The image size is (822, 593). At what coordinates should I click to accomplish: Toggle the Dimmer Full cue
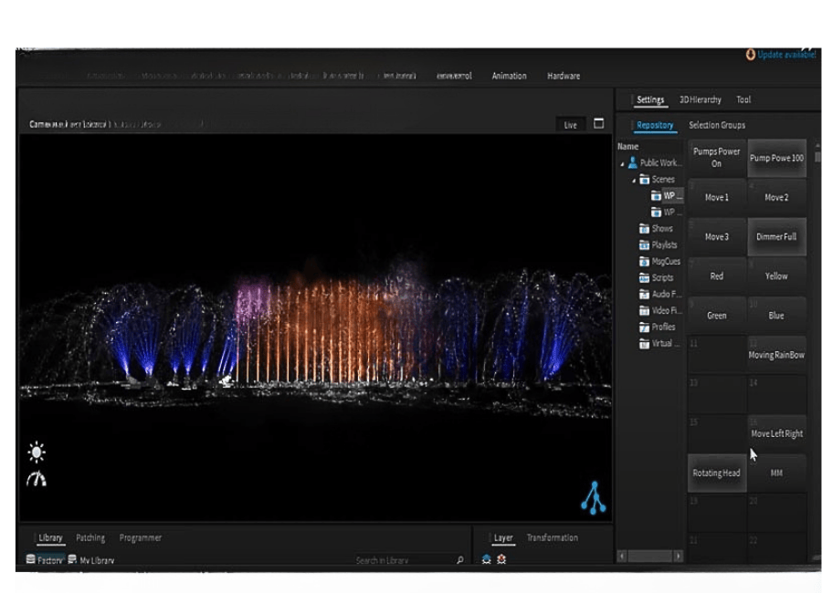(x=777, y=237)
